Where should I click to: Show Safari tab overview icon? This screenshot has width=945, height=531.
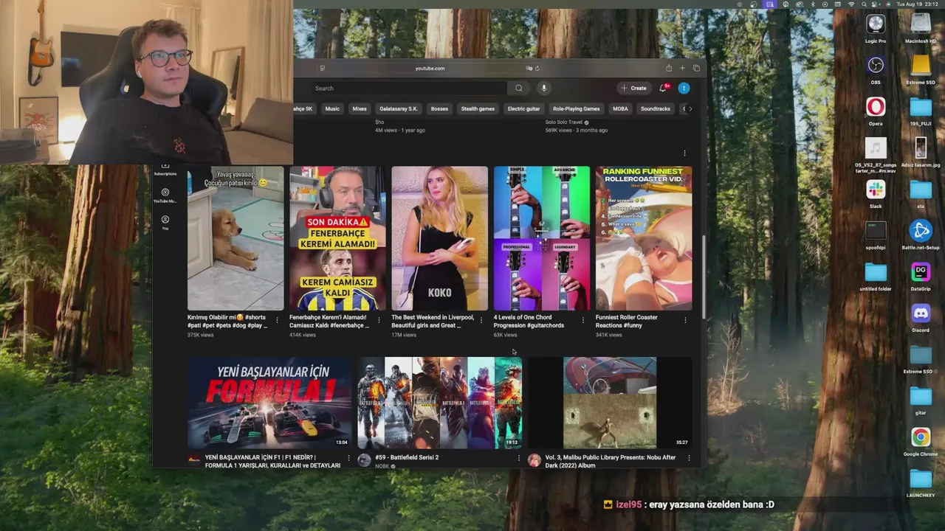(695, 68)
